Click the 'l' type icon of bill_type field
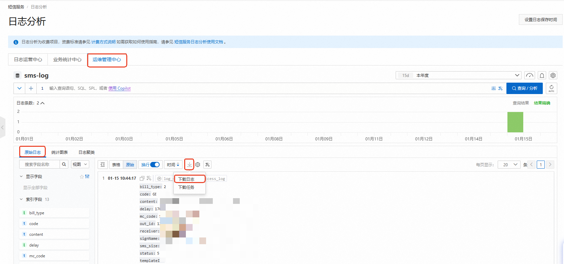The width and height of the screenshot is (564, 264). [x=24, y=213]
